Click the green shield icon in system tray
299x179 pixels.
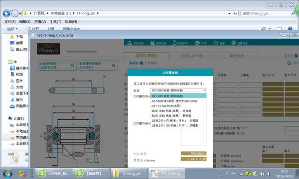(x=255, y=174)
